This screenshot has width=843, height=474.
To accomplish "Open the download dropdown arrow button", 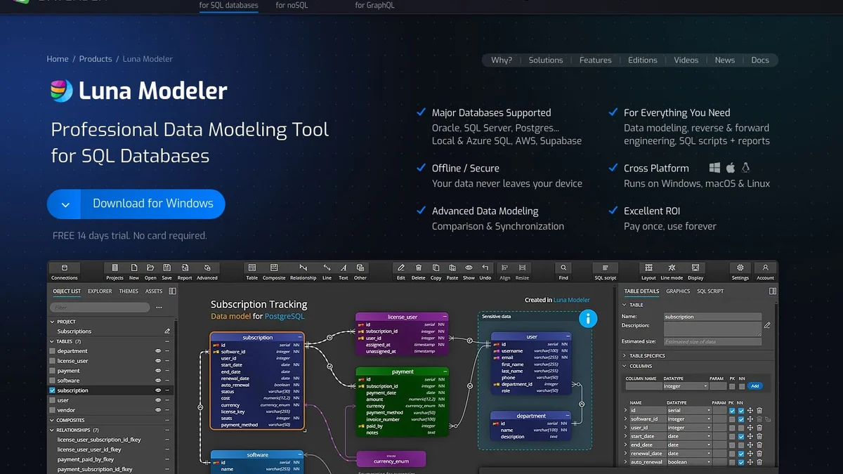I will tap(65, 204).
